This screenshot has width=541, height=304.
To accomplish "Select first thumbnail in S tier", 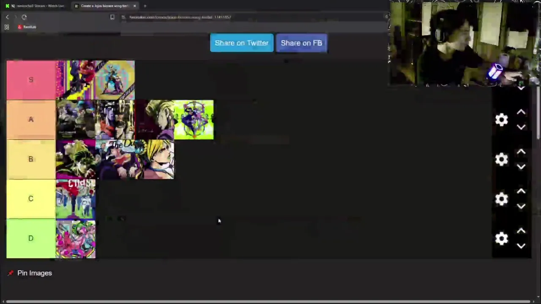I will 76,80.
